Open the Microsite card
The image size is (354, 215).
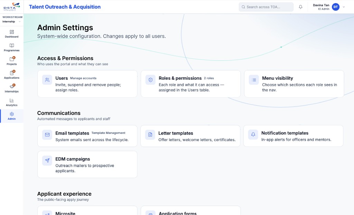point(87,211)
